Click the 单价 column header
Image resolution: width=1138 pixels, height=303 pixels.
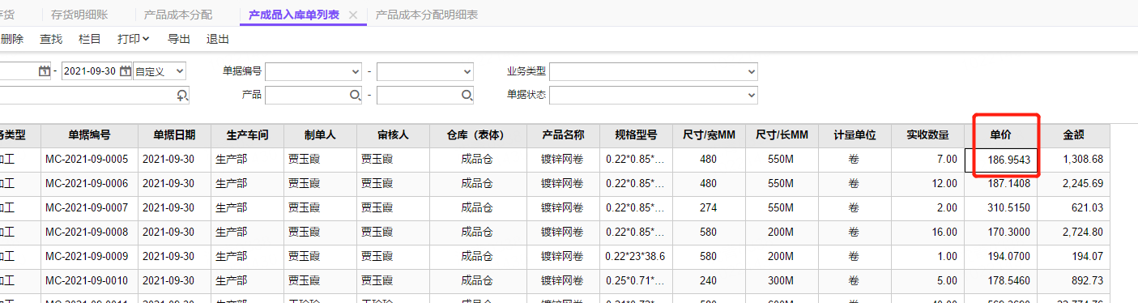pyautogui.click(x=1000, y=135)
